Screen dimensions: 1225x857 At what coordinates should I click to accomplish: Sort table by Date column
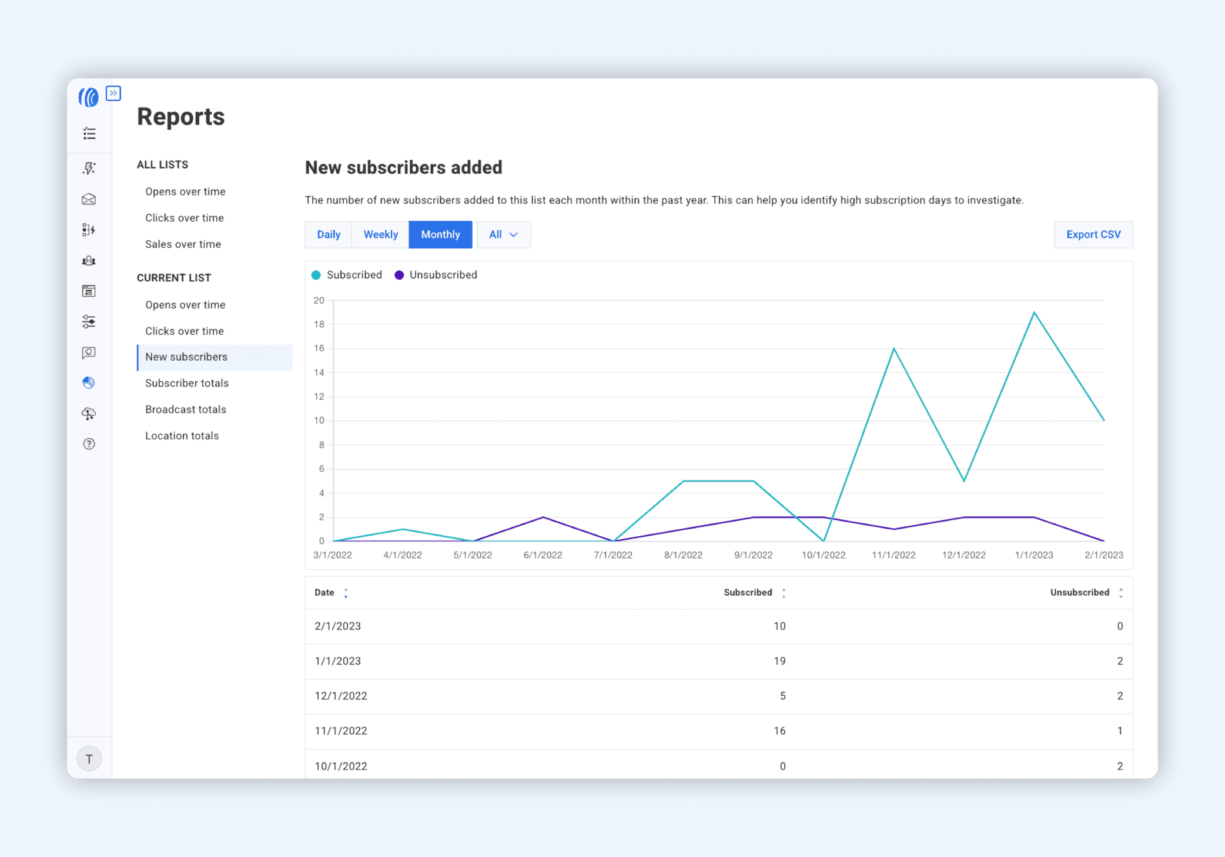331,593
